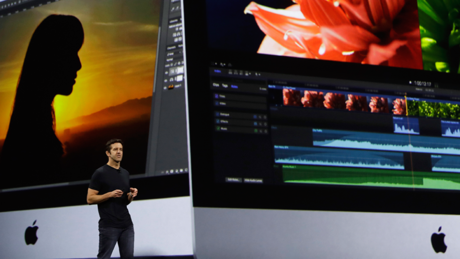Click the first edit icon right of Index

(x=230, y=72)
